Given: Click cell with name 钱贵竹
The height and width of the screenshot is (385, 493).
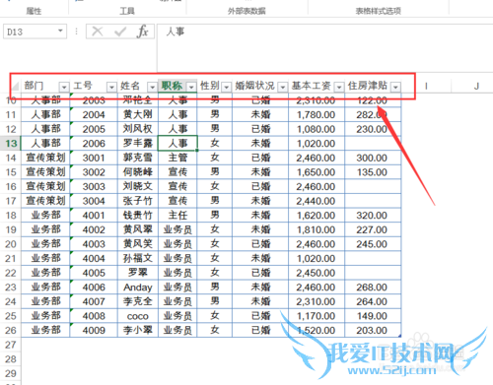Looking at the screenshot, I should [x=138, y=216].
